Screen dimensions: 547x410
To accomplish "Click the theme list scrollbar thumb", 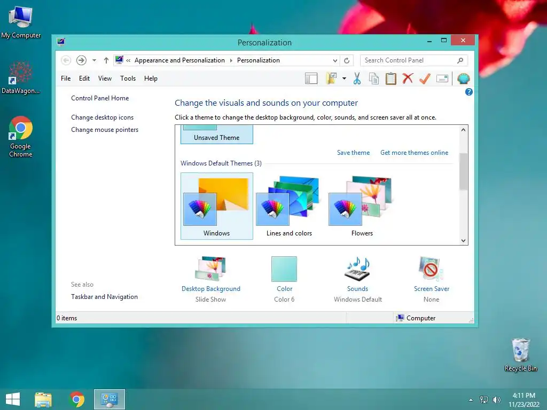I will pyautogui.click(x=463, y=171).
